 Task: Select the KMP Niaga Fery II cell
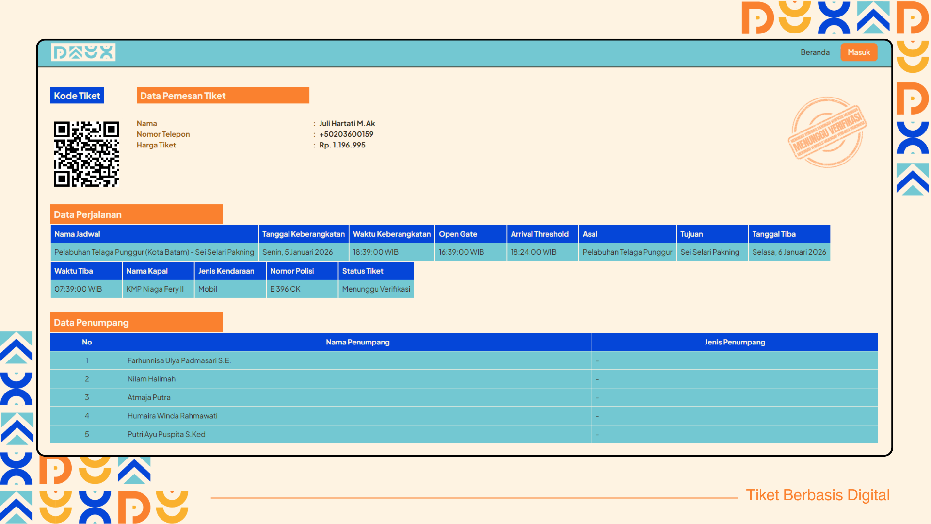(158, 289)
